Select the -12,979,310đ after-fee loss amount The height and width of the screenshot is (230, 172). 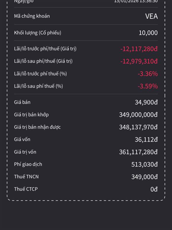[139, 61]
